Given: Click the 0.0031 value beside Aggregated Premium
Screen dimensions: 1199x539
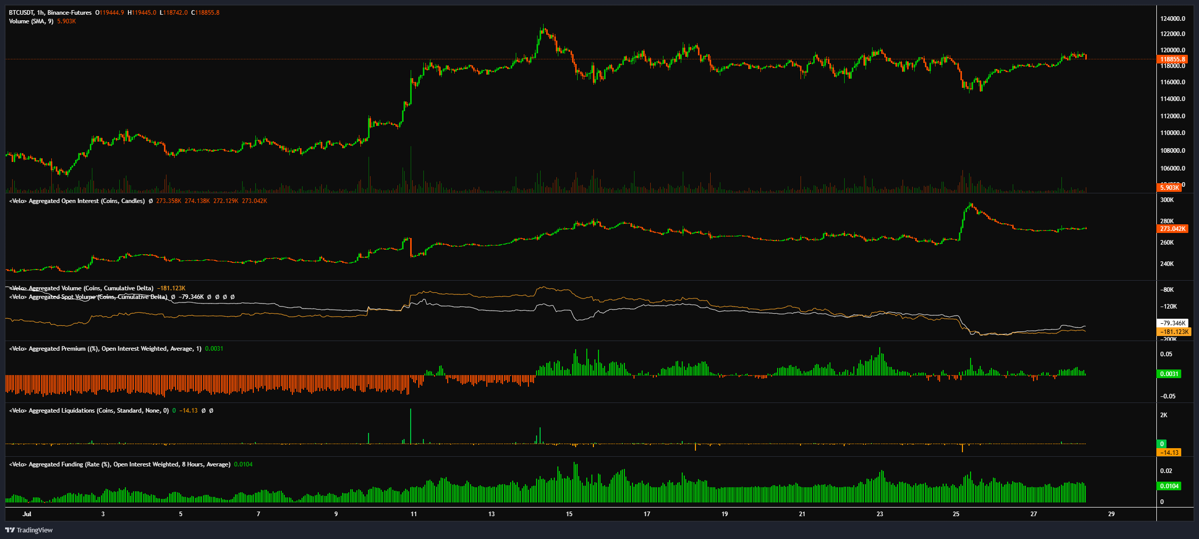Looking at the screenshot, I should (214, 349).
